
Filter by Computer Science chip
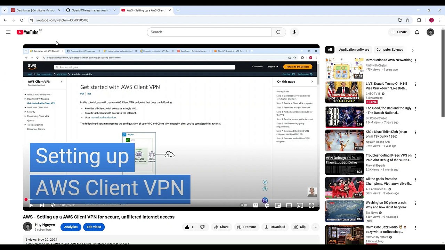390,50
